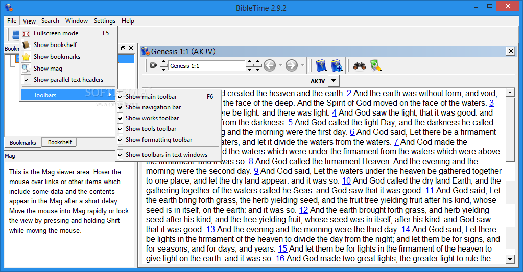Toggle Show main toolbar

click(169, 97)
